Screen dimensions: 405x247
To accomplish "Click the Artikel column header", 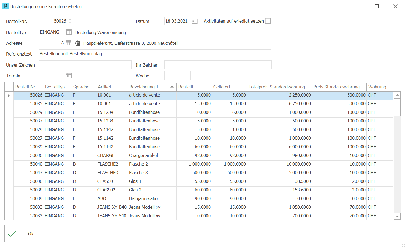I will pos(112,87).
